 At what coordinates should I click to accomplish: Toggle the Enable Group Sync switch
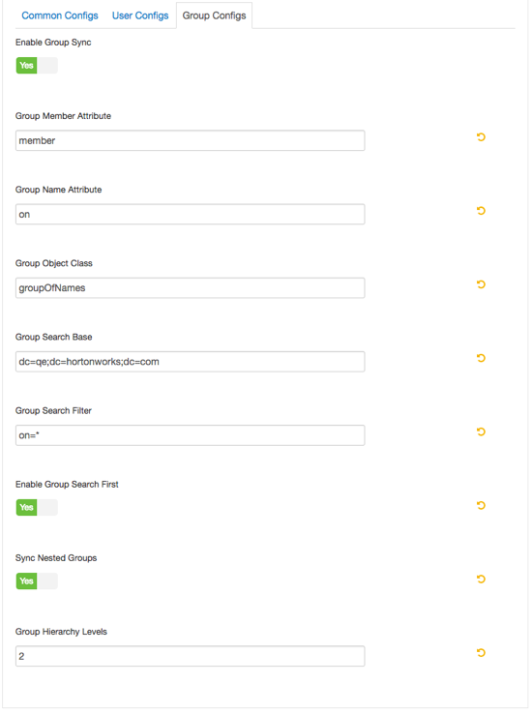click(x=37, y=66)
